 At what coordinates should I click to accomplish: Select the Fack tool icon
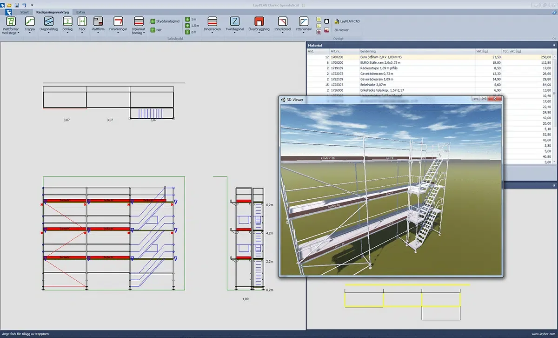[x=82, y=21]
